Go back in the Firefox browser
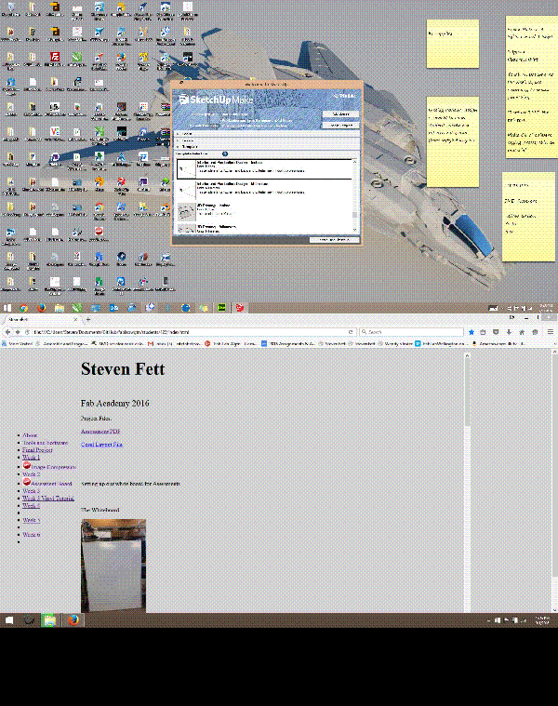Screen dimensions: 558x706 (x=7, y=332)
